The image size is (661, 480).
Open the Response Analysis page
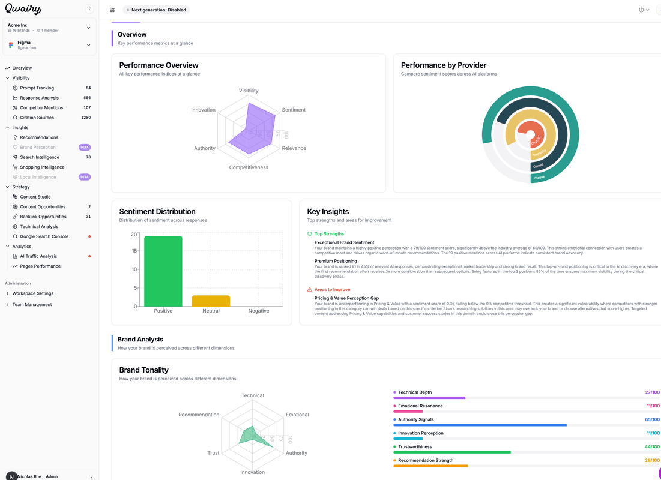point(40,98)
